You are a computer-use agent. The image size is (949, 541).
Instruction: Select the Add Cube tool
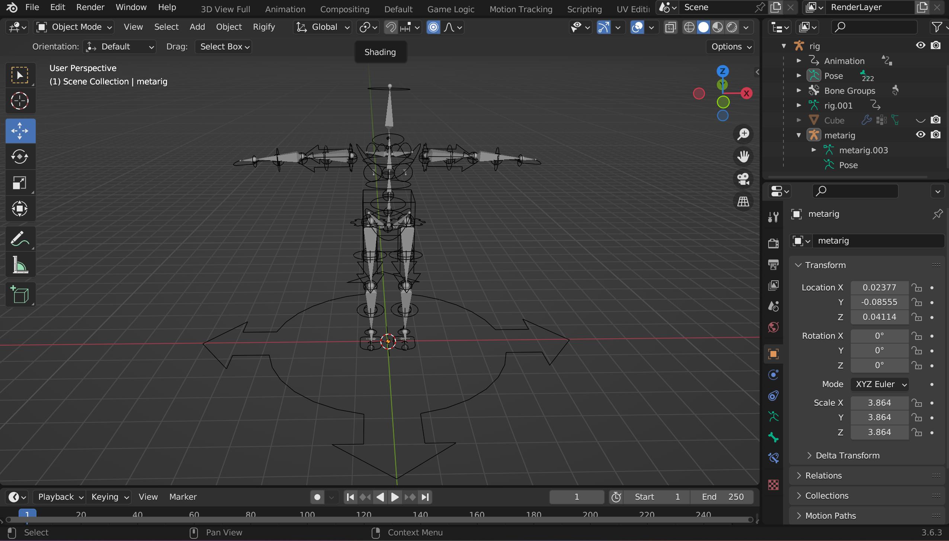20,294
